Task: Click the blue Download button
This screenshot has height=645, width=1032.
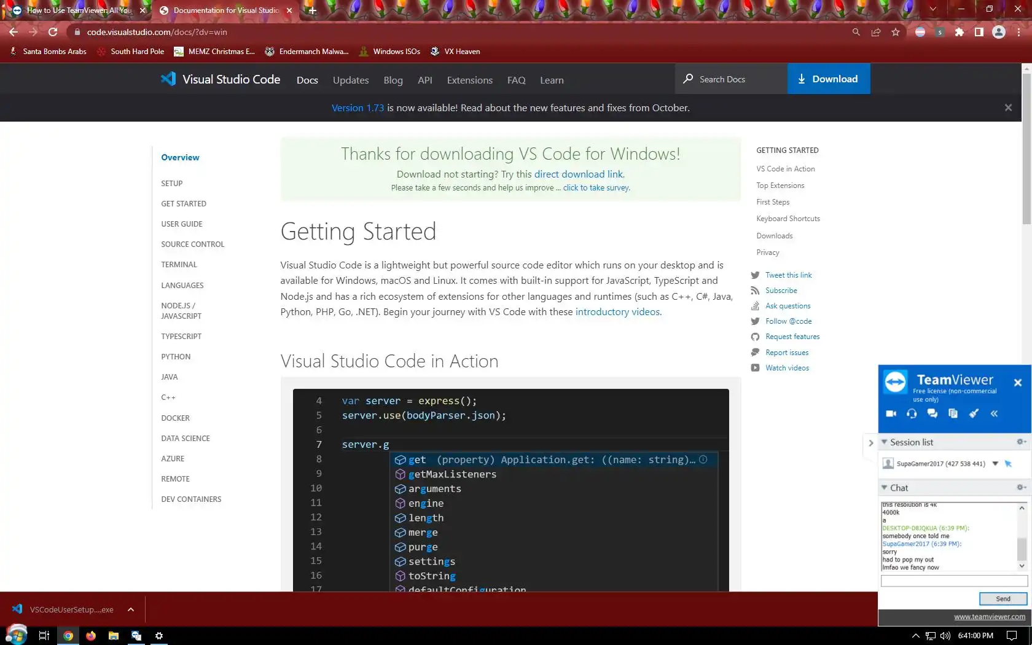Action: coord(829,79)
